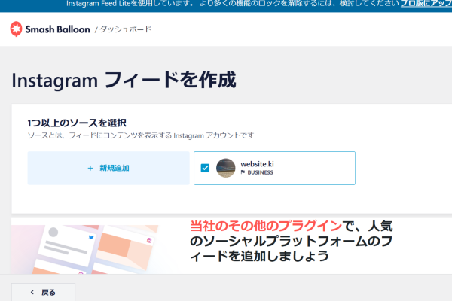
Task: Click the Instagram アカウント source description text
Action: pos(141,135)
